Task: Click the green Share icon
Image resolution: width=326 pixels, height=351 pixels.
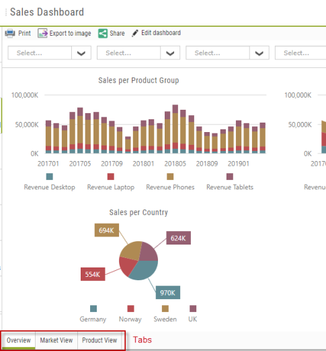Action: point(103,34)
